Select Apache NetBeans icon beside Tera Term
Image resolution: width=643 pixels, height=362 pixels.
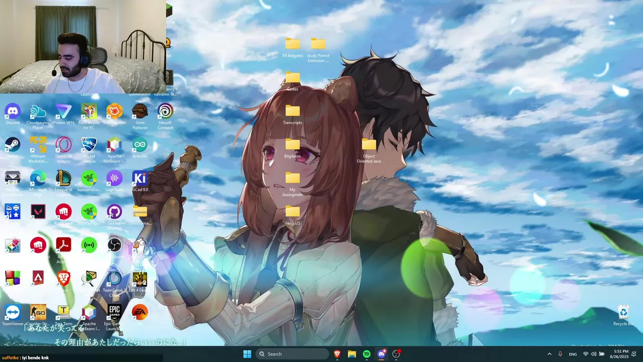89,317
